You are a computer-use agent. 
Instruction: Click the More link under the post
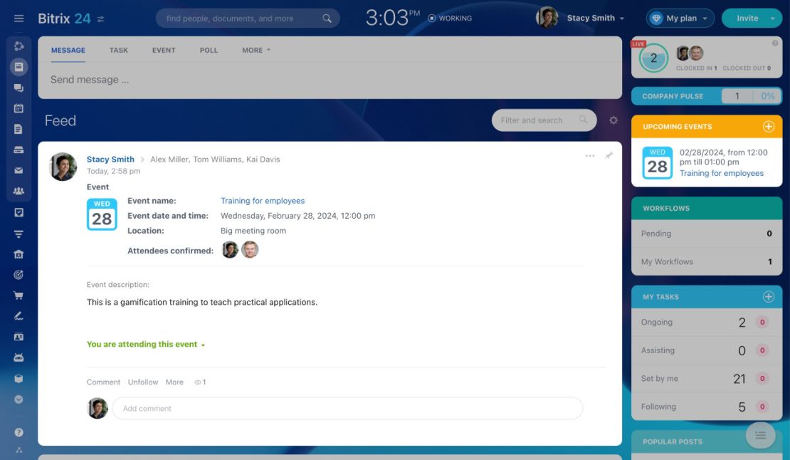click(174, 382)
